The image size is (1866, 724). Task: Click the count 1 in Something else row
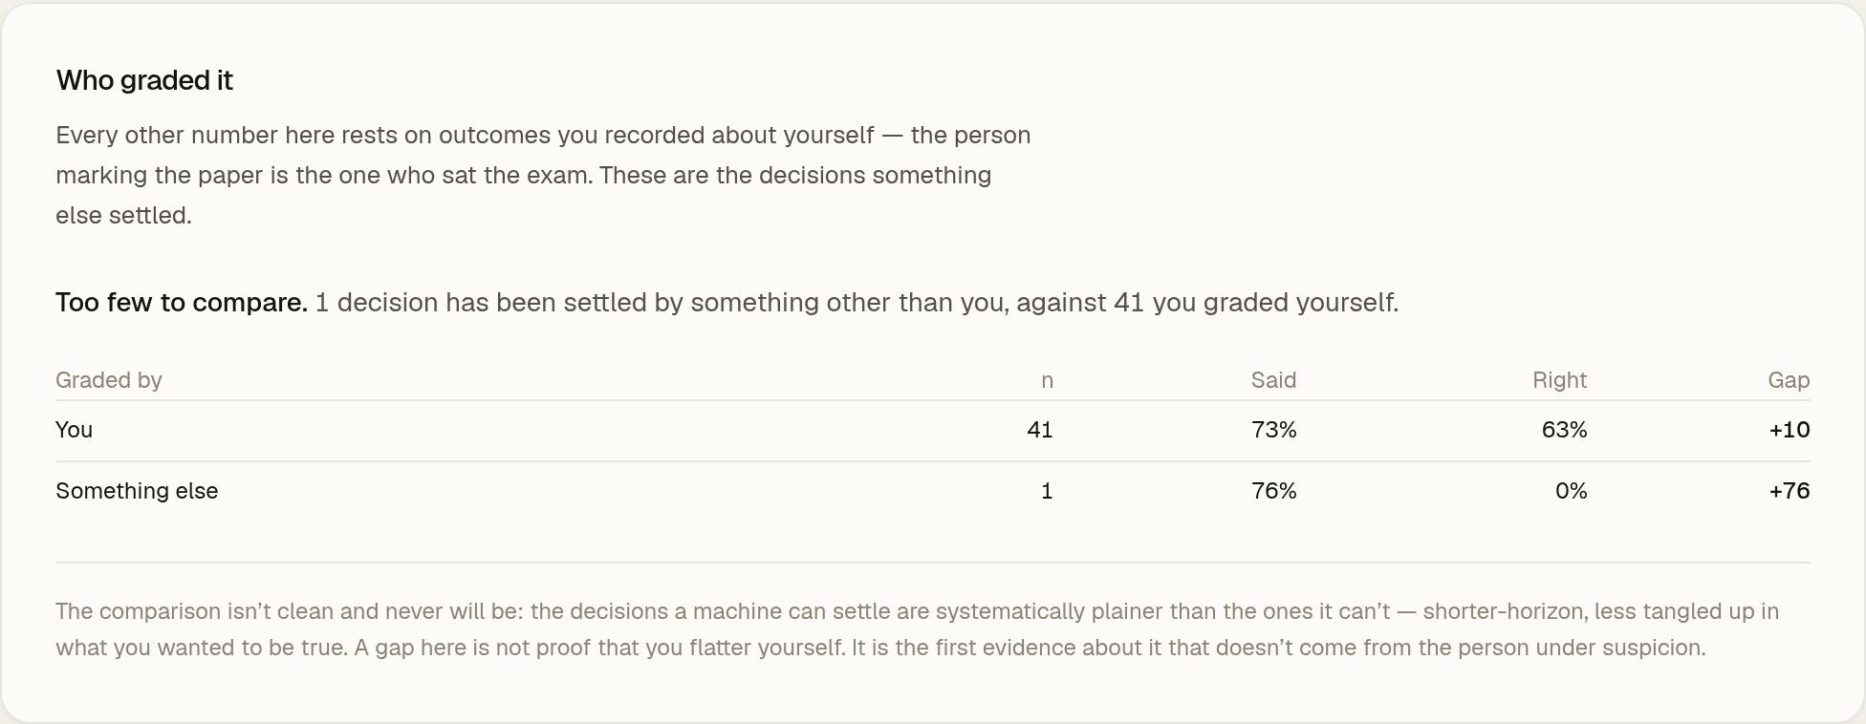(1047, 491)
